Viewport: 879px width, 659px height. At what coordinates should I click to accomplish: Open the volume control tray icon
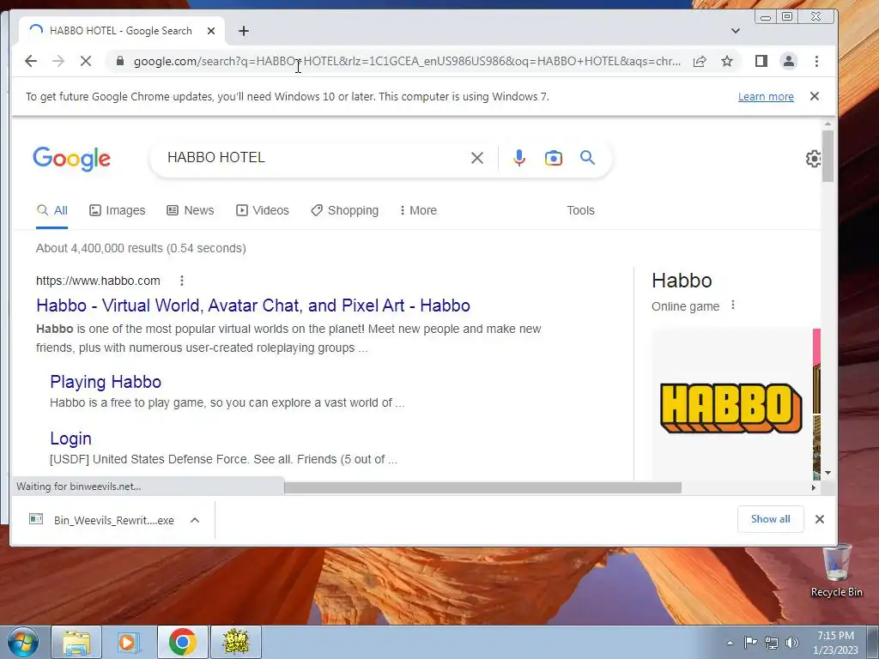point(791,643)
